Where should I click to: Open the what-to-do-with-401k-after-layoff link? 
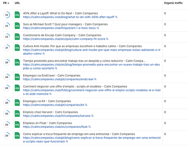[x=69, y=17]
